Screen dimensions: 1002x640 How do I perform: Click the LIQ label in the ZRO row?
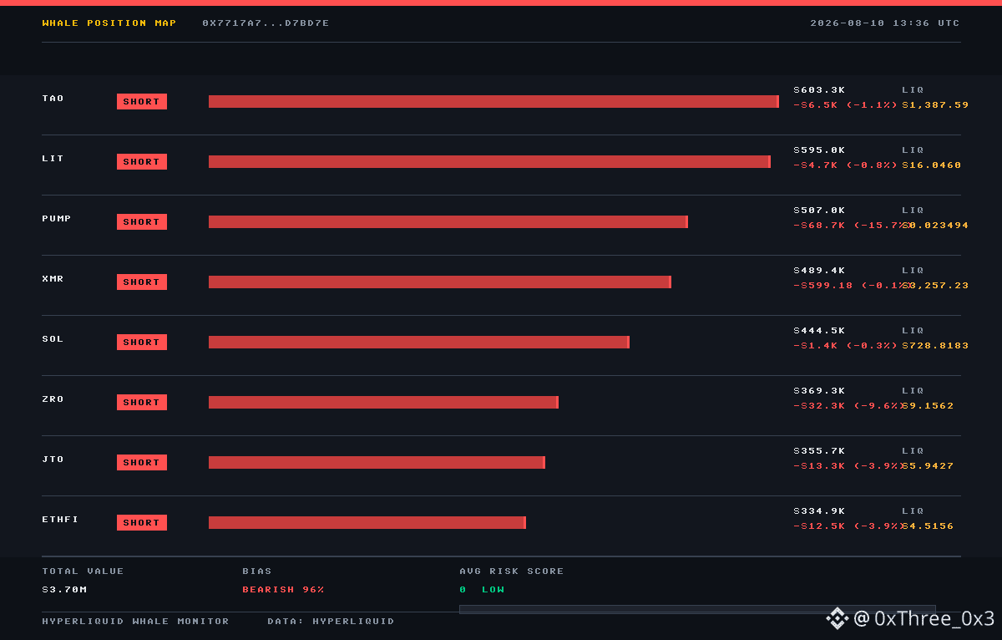click(913, 391)
